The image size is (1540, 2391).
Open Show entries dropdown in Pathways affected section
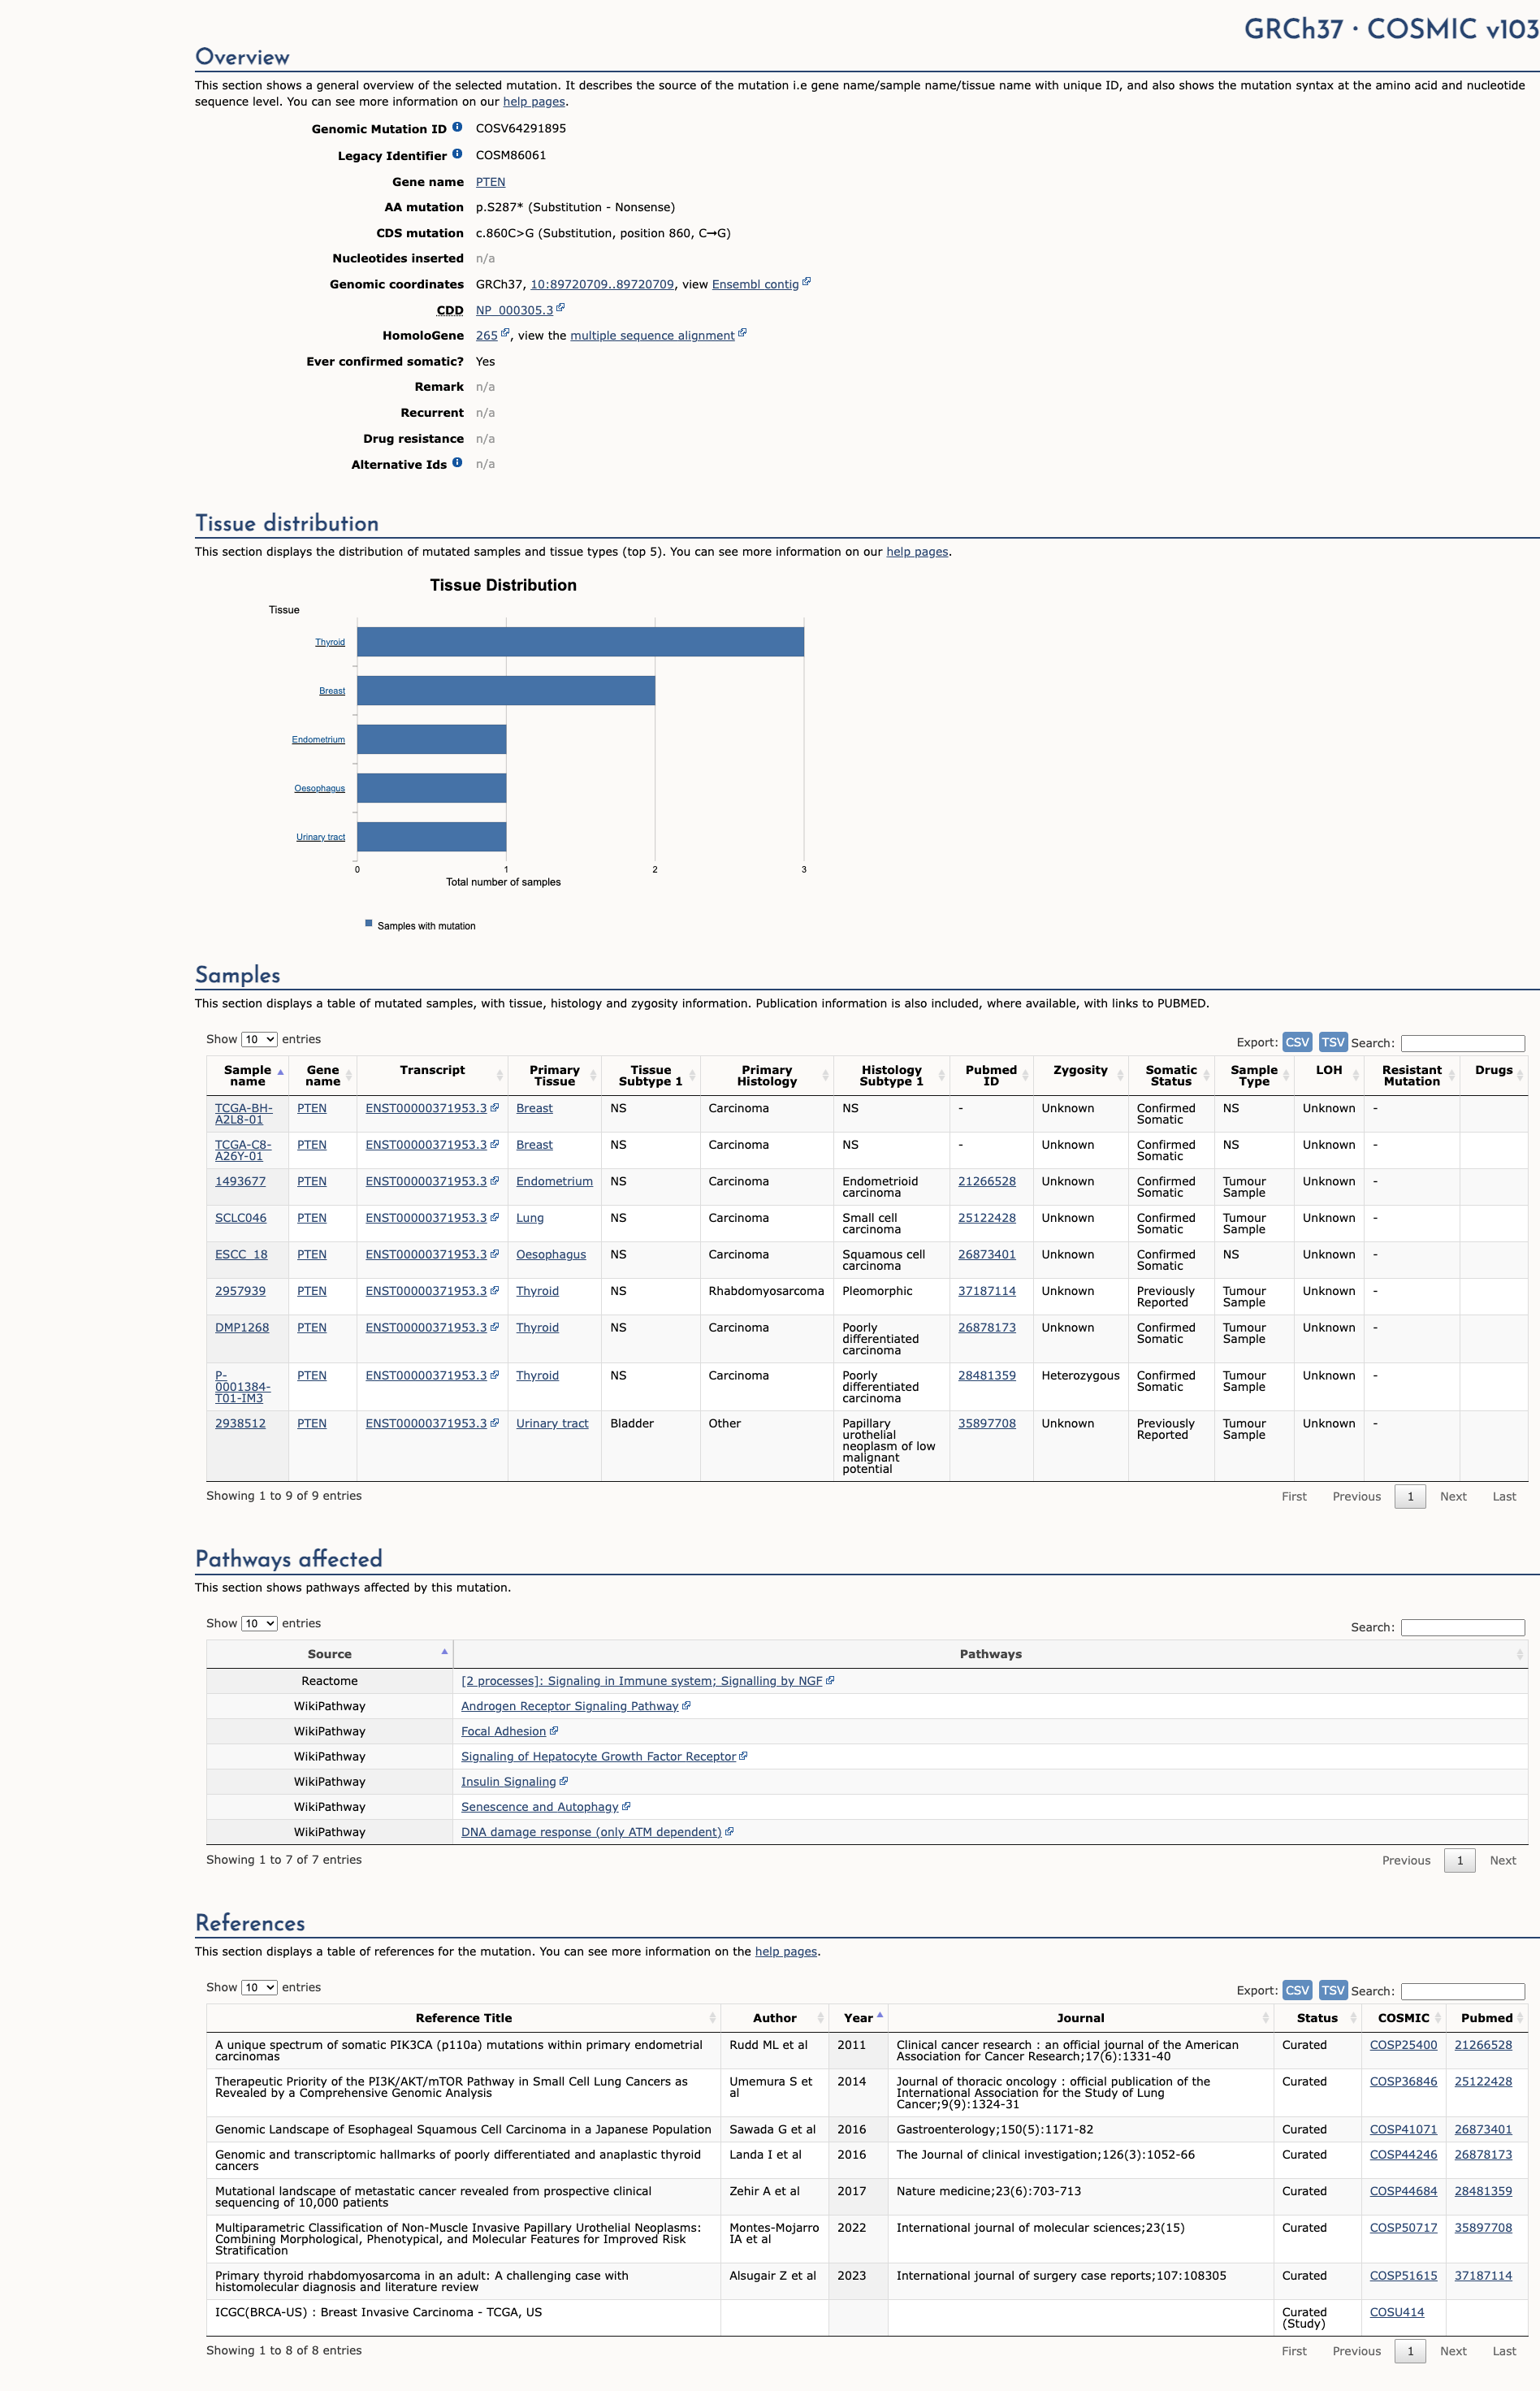(x=259, y=1623)
